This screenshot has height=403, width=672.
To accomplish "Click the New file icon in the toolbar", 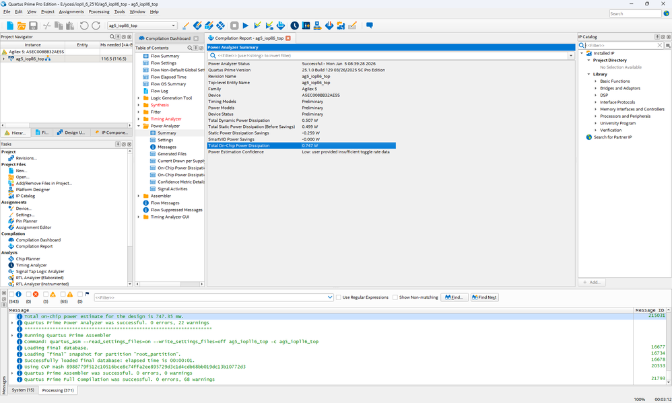I will [10, 26].
